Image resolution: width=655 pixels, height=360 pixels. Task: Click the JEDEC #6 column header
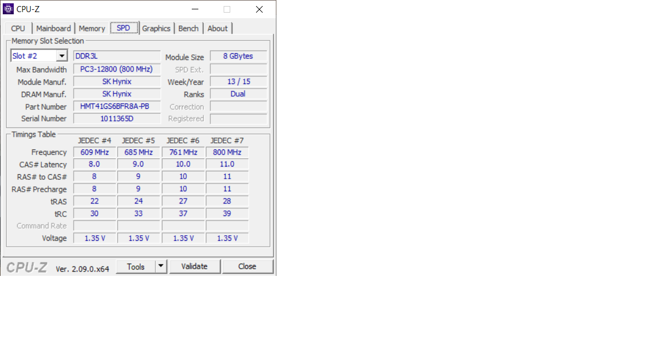[x=183, y=141]
